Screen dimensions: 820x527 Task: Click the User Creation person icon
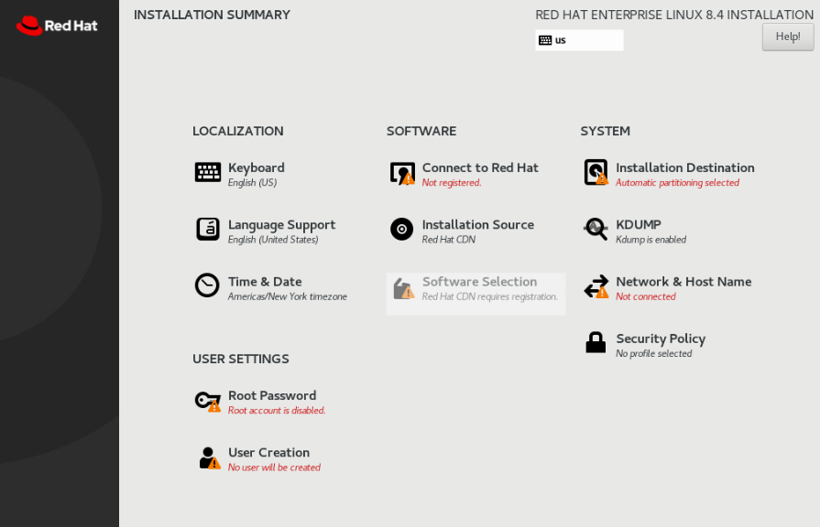click(x=209, y=457)
